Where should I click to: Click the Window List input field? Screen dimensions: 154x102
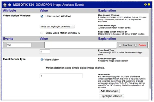pyautogui.click(x=61, y=76)
